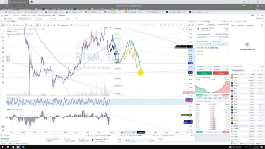The image size is (265, 149).
Task: Add instrument with plus icon in watchlist
Action: pos(255,70)
